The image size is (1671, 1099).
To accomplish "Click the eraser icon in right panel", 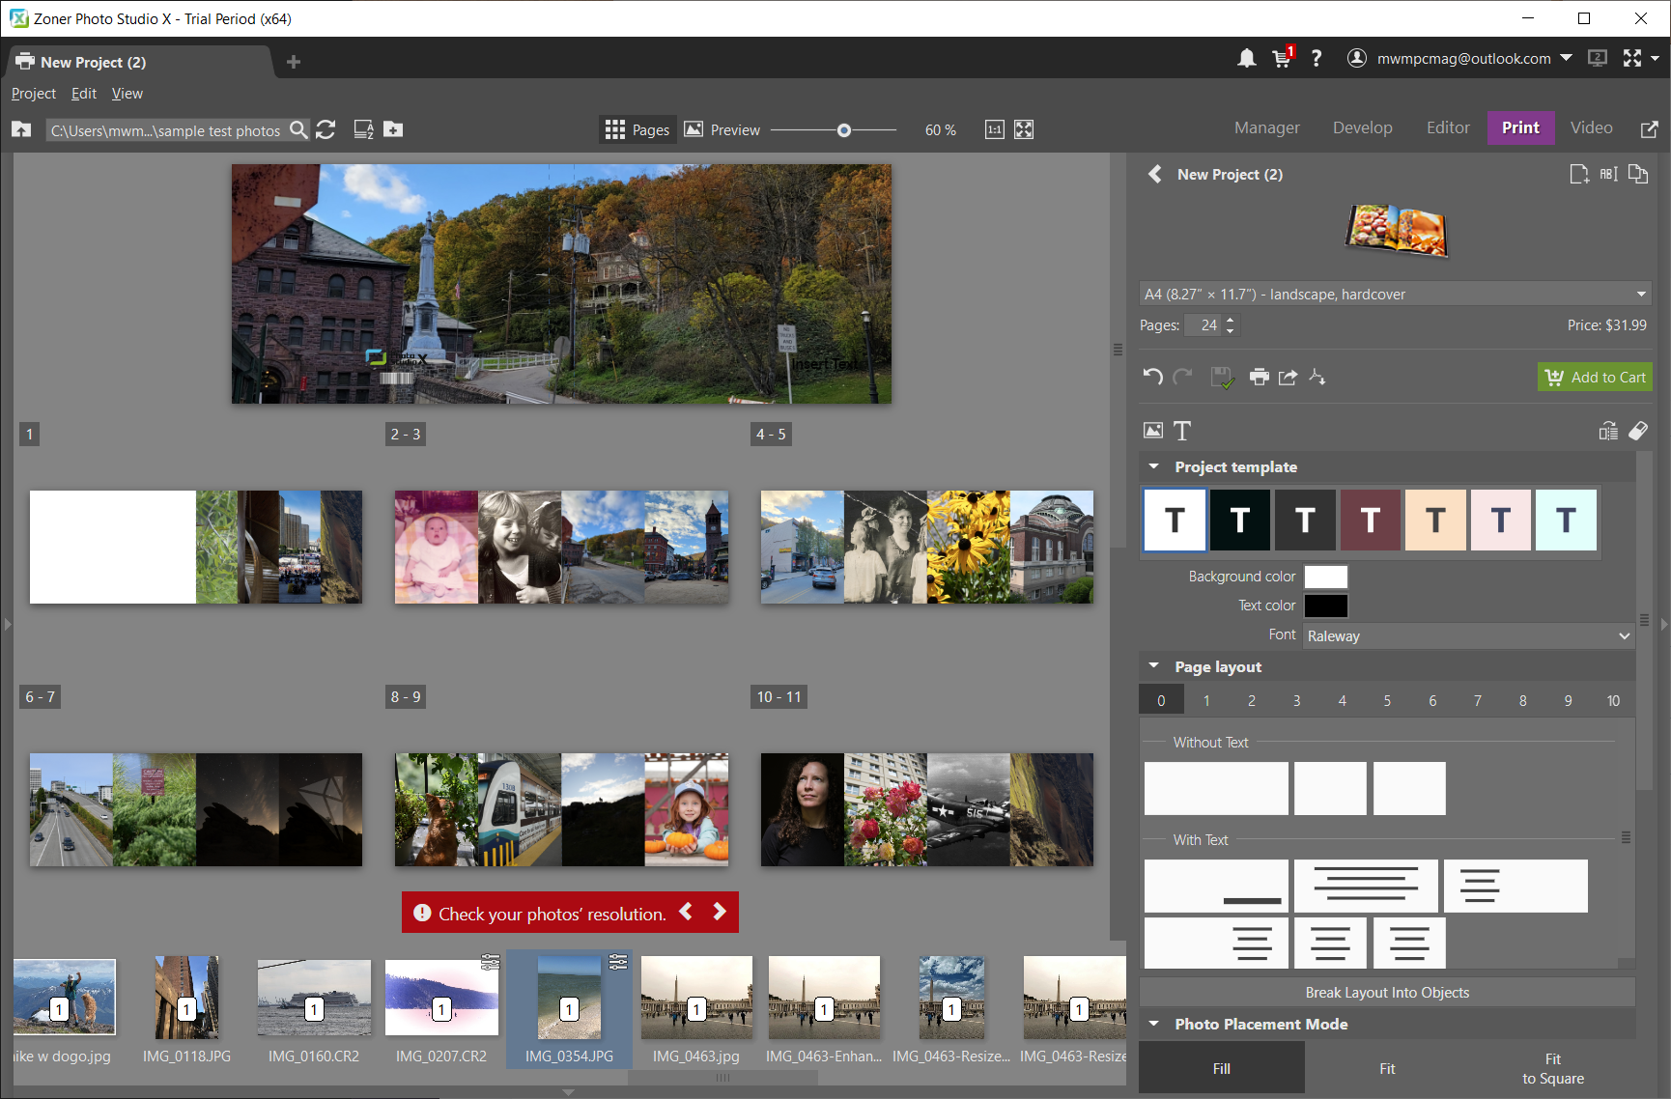I will click(x=1638, y=431).
